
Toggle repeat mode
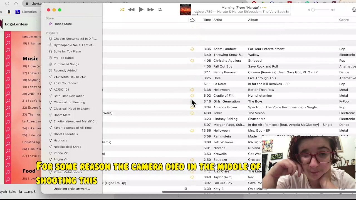(160, 10)
